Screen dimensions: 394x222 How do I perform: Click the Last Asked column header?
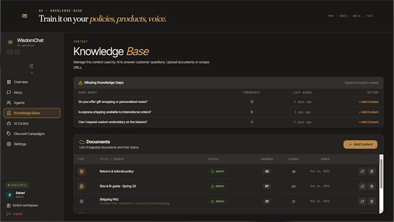302,93
